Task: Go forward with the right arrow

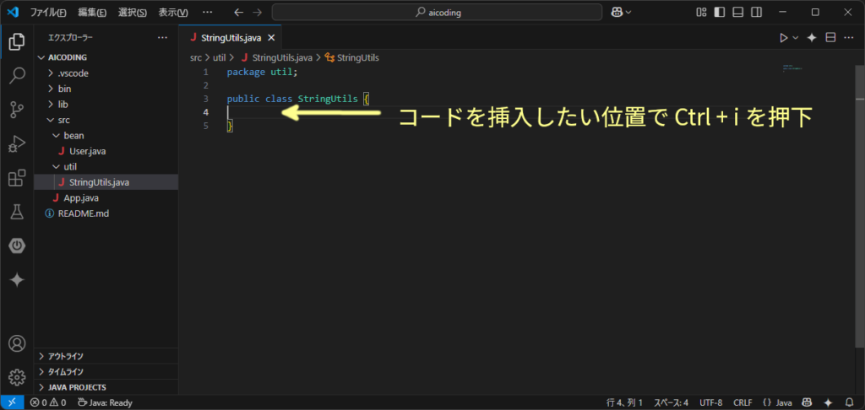Action: tap(257, 12)
